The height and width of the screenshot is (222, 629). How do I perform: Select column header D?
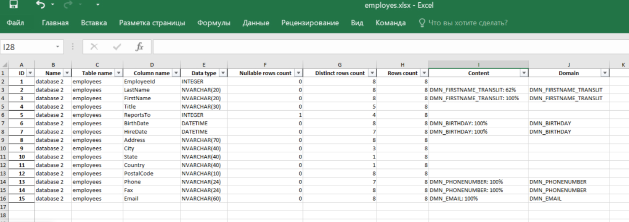(152, 65)
